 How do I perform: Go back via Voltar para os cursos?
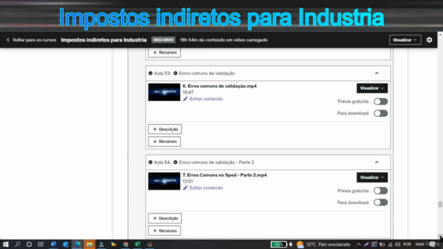[34, 40]
